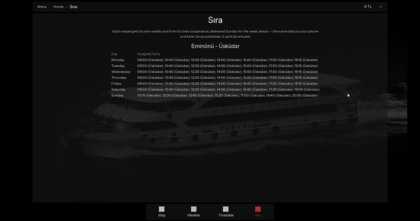This screenshot has height=221, width=420.
Task: Select the Wednesday row label
Action: 121,72
